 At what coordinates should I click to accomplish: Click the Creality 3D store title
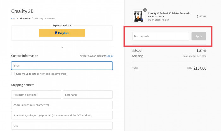pos(22,11)
